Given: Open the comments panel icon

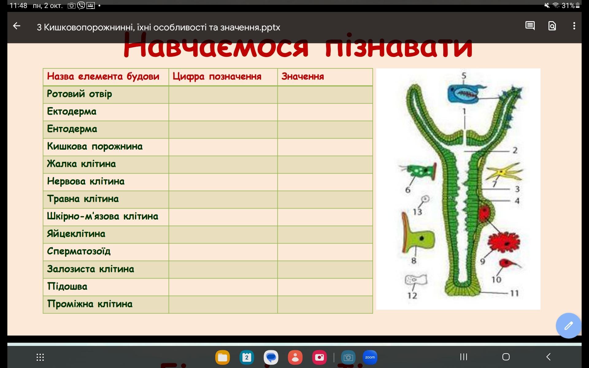Looking at the screenshot, I should tap(530, 26).
